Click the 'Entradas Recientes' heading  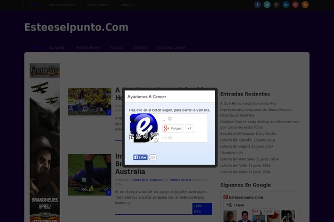pos(245,94)
